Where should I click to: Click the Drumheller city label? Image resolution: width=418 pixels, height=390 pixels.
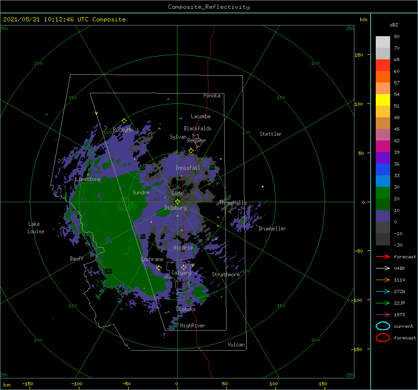click(272, 229)
